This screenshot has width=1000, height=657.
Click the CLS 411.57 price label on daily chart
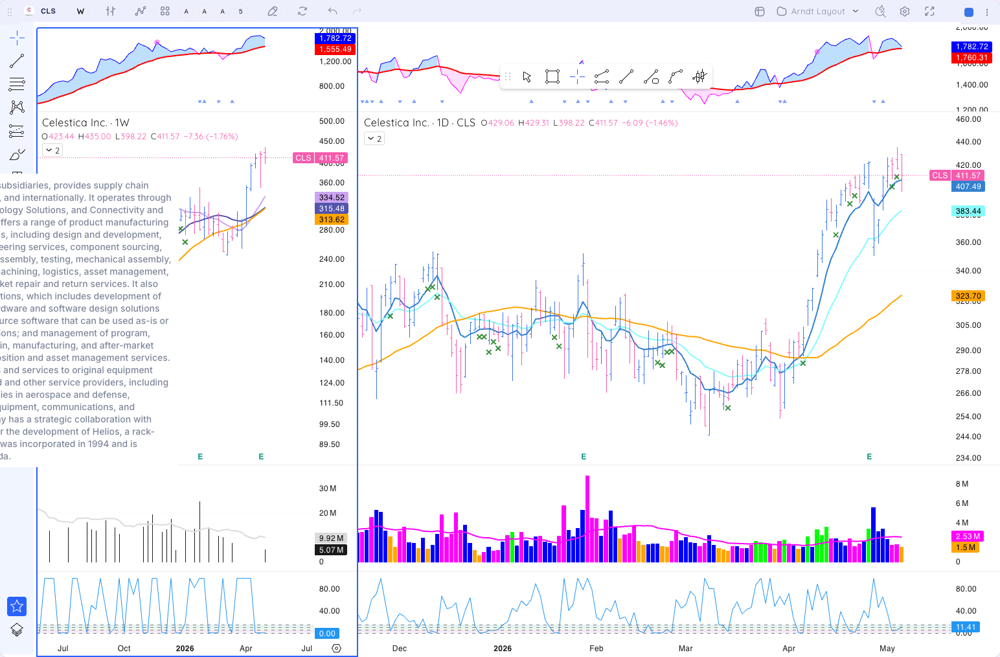coord(957,176)
